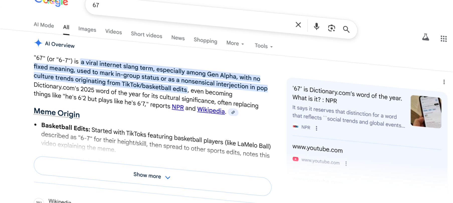Click the magnifying glass search icon
Screen dimensions: 453x203
[x=346, y=30]
